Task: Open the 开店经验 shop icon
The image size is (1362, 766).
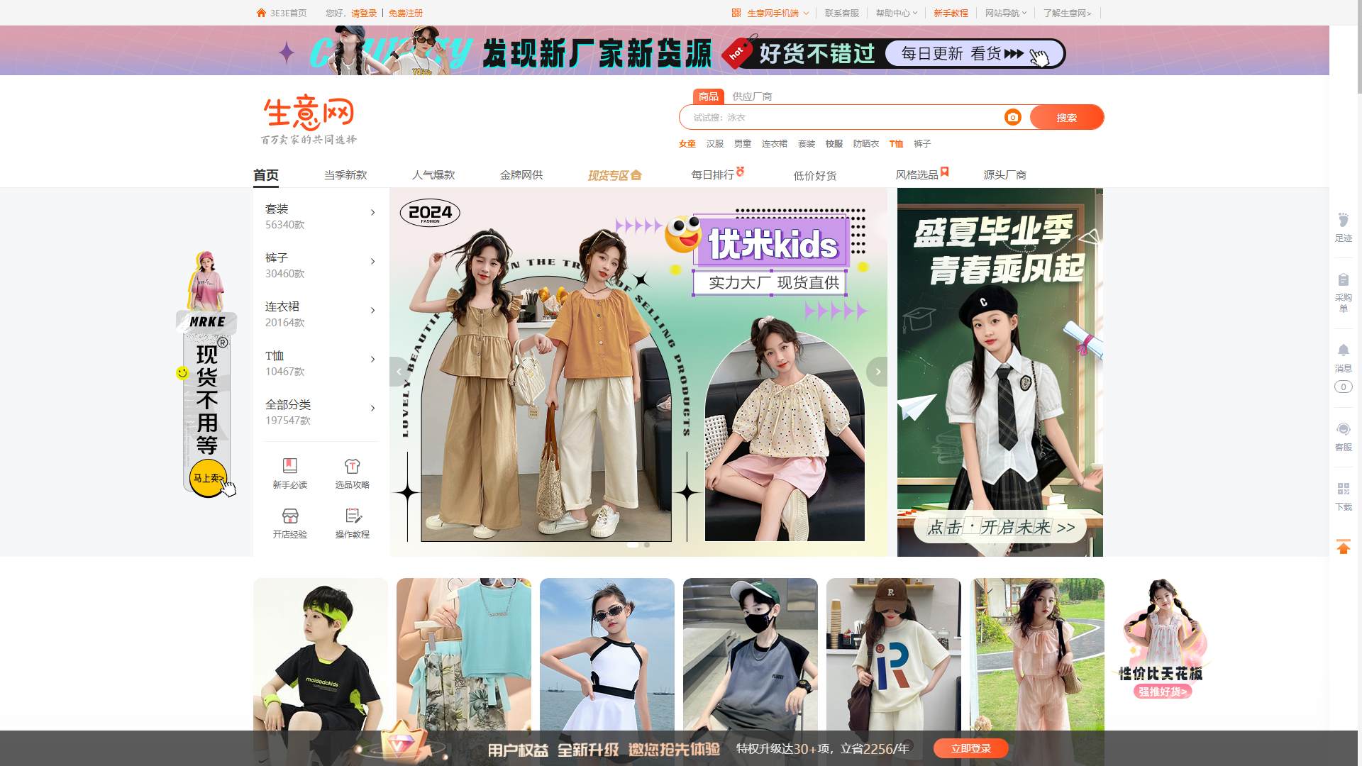Action: [289, 516]
